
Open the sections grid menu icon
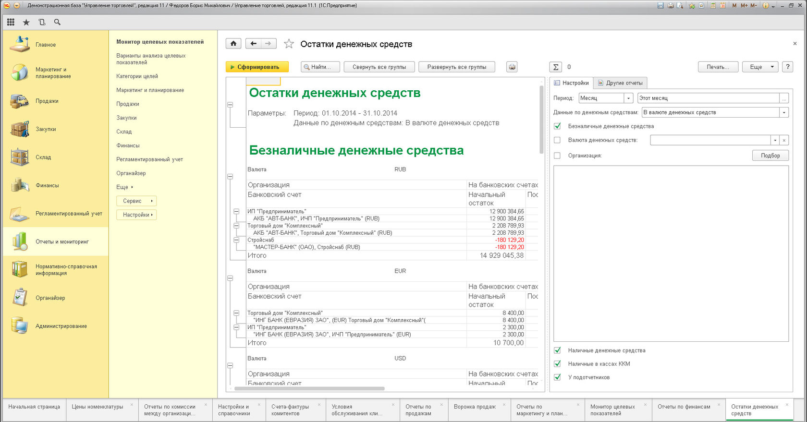pos(11,22)
